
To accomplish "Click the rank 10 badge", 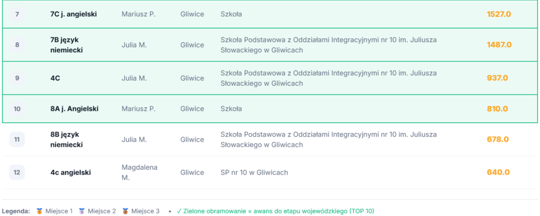I will click(x=17, y=109).
